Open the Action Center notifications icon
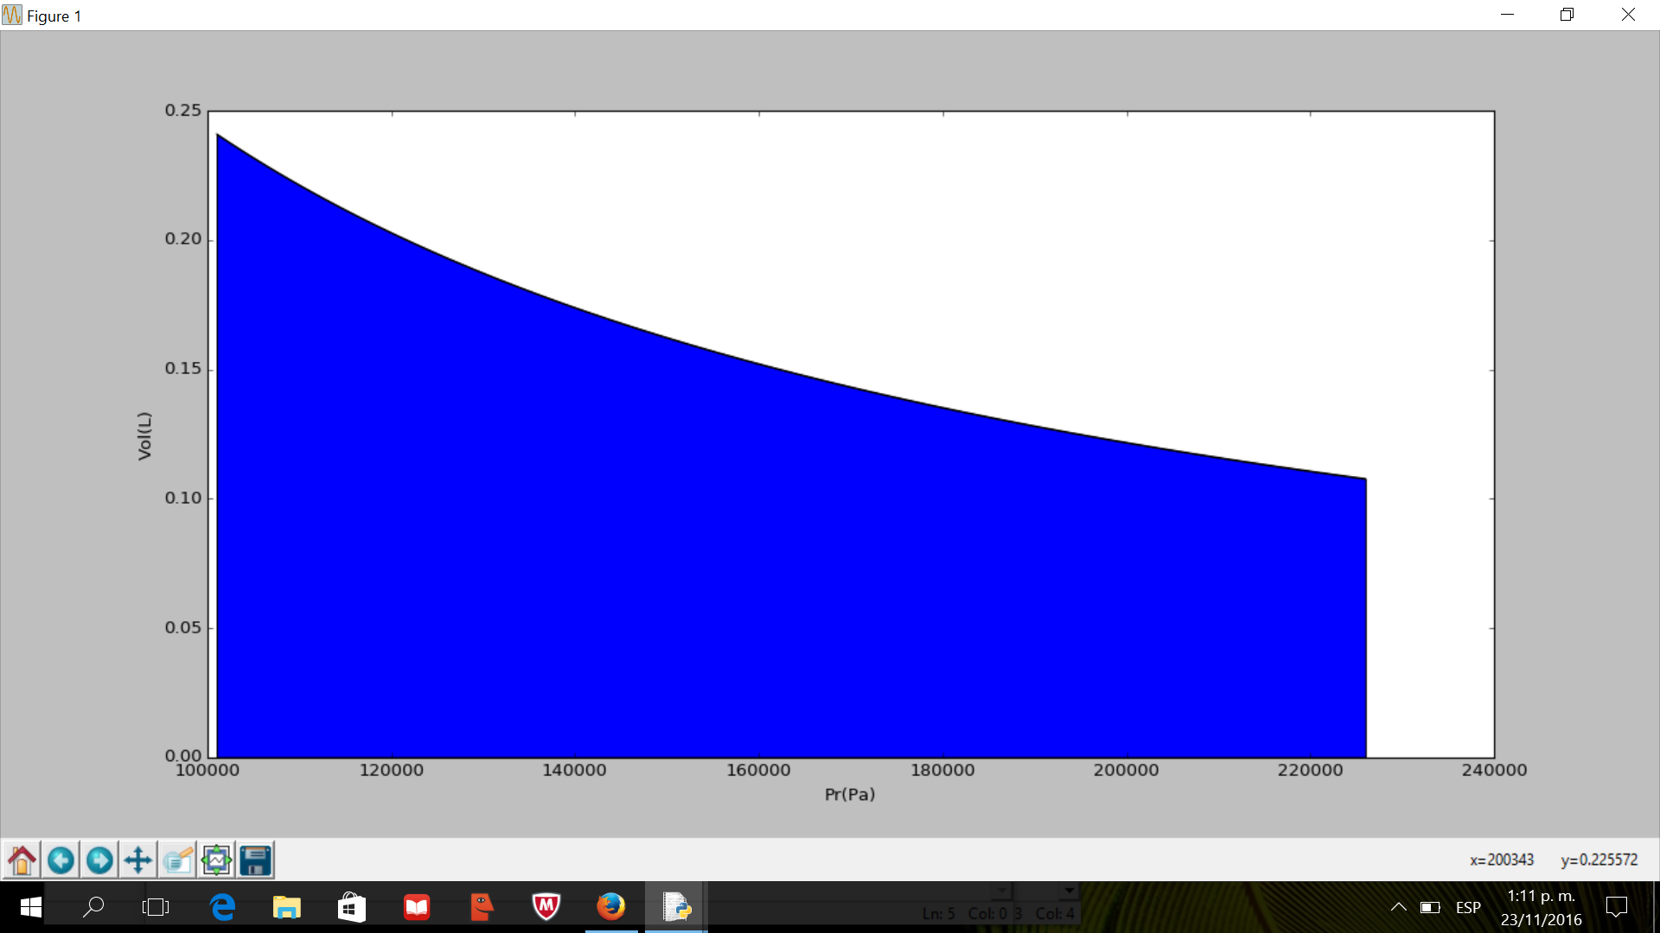This screenshot has height=933, width=1660. point(1617,907)
